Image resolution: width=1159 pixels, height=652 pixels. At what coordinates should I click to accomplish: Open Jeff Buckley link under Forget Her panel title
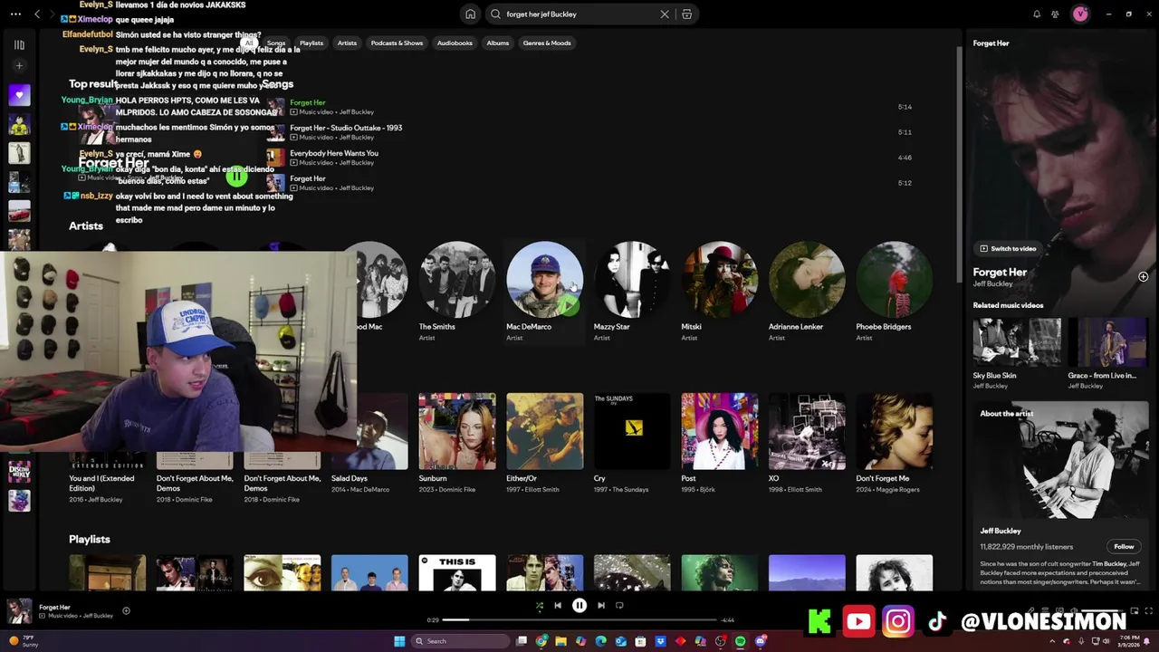992,284
